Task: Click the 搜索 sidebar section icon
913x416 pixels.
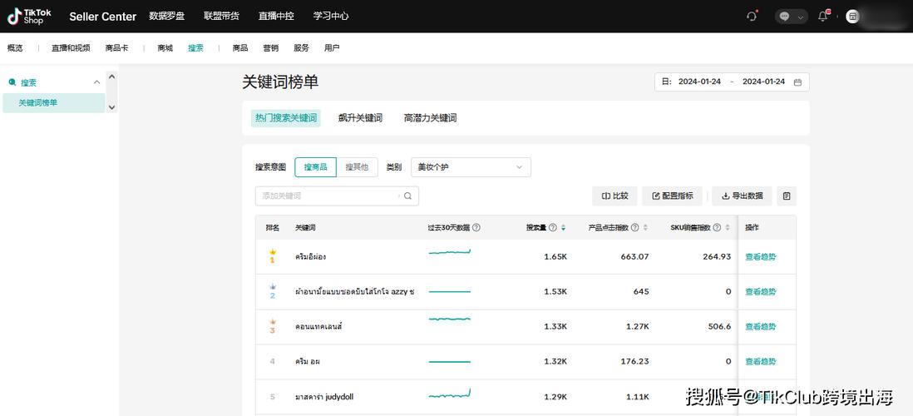Action: click(x=12, y=82)
